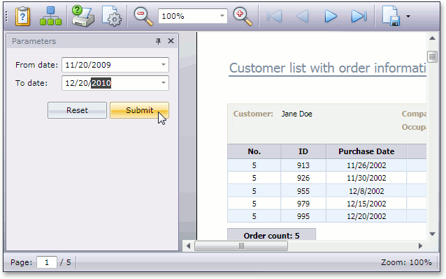446x279 pixels.
Task: Pin the Parameters panel
Action: tap(158, 42)
